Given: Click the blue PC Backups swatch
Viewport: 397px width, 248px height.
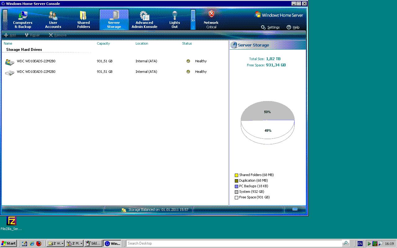Looking at the screenshot, I should click(236, 186).
